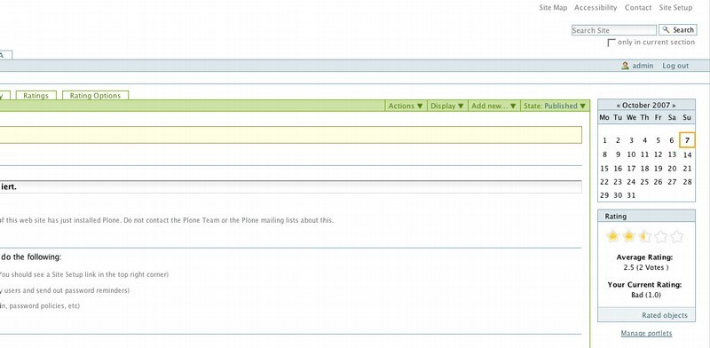710x348 pixels.
Task: Expand the Display dropdown
Action: (x=447, y=106)
